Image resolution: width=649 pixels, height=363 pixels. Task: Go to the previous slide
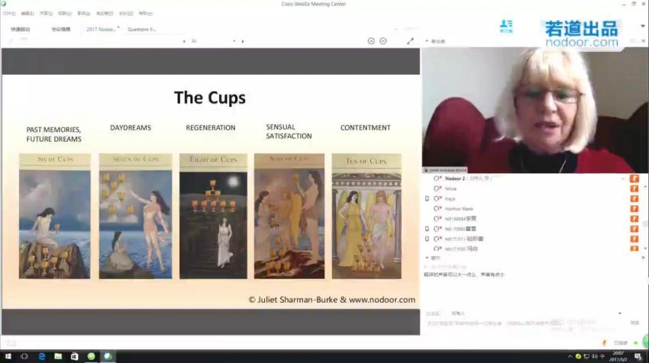click(x=184, y=41)
